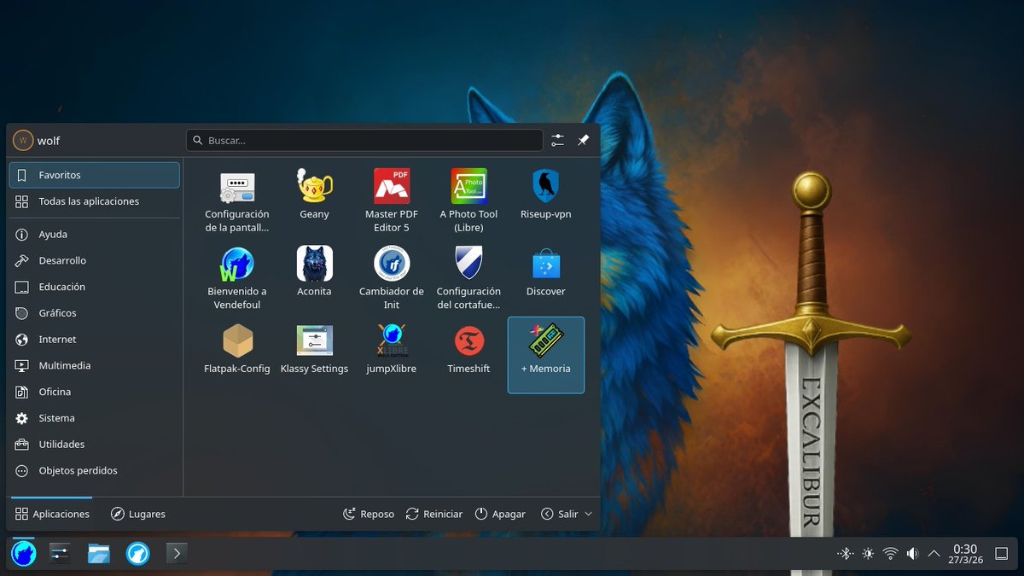Click the Buscar search field
The width and height of the screenshot is (1024, 576).
[364, 140]
